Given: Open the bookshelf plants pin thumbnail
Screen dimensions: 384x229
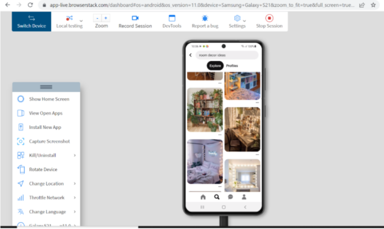Looking at the screenshot, I should [205, 110].
